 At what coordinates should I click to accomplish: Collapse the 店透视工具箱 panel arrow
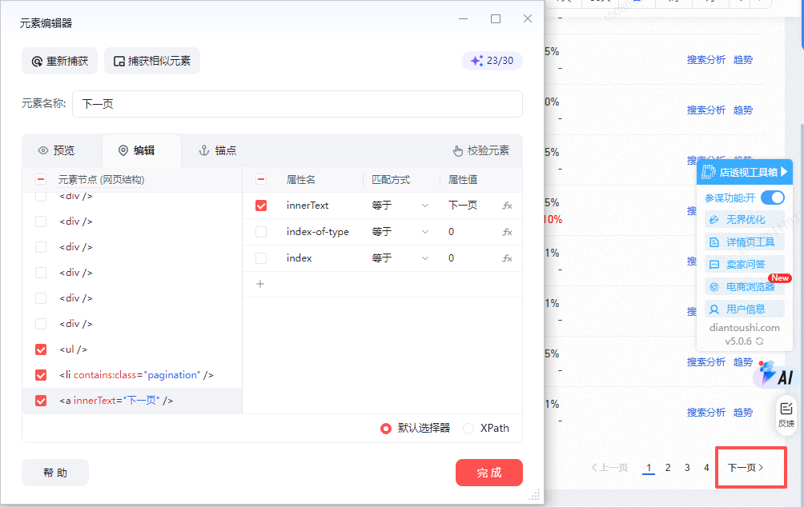click(784, 172)
